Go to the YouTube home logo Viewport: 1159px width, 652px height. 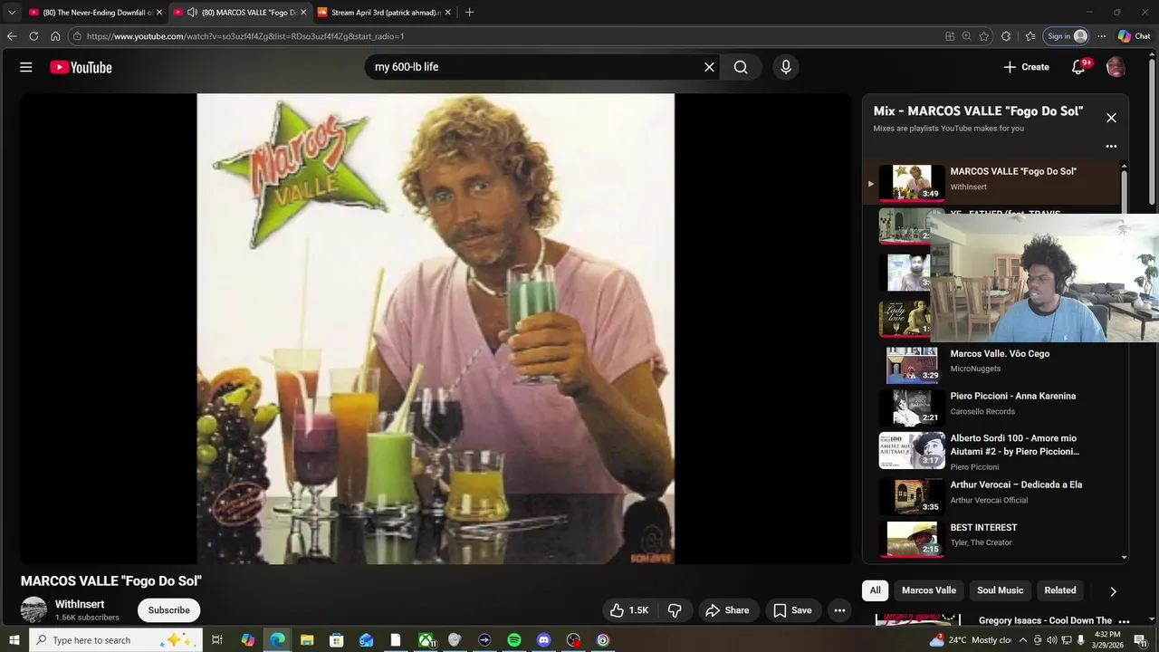81,67
